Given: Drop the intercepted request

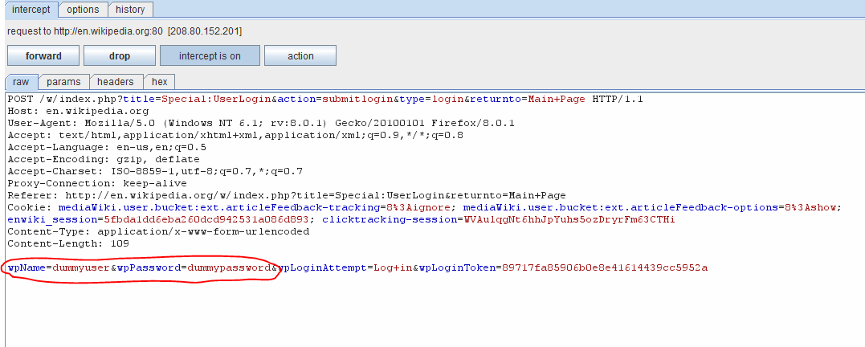Looking at the screenshot, I should click(120, 55).
